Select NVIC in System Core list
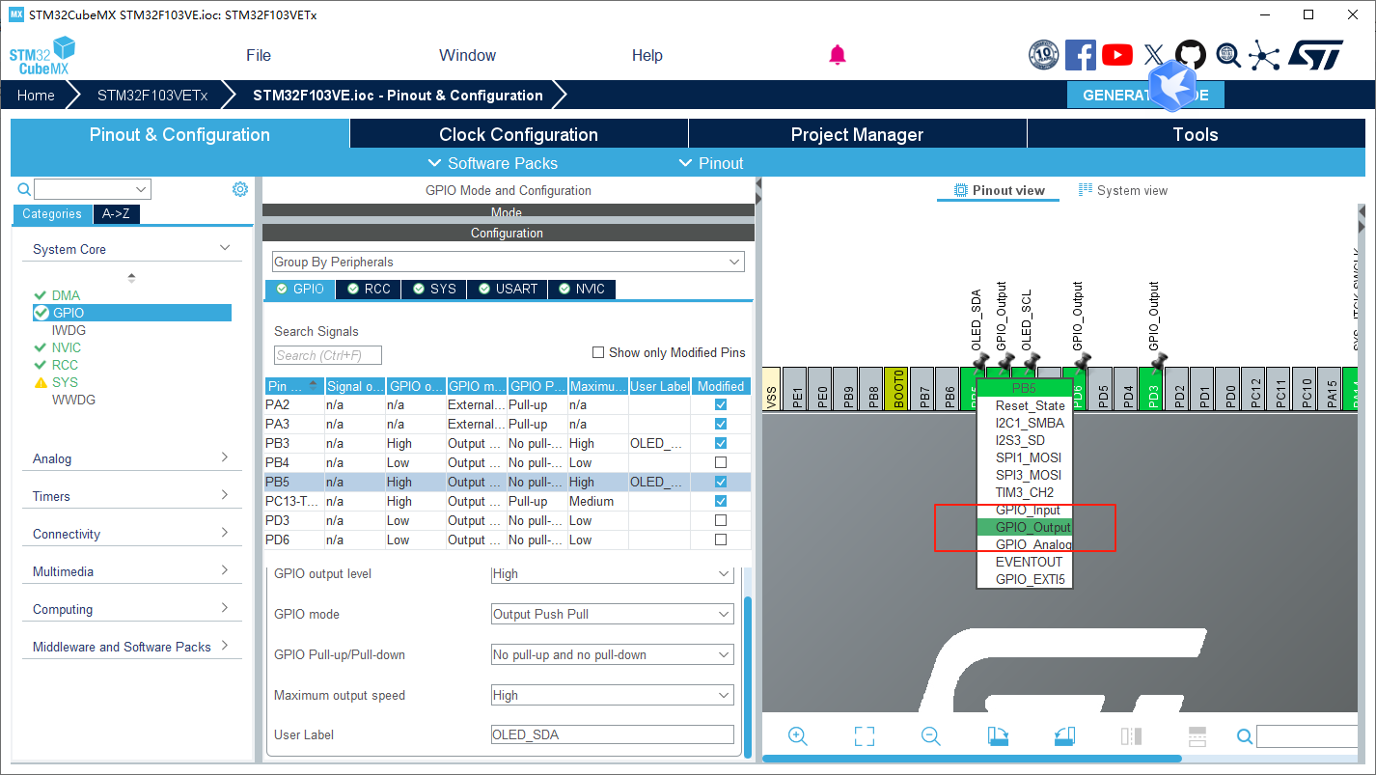The height and width of the screenshot is (775, 1376). pos(67,347)
